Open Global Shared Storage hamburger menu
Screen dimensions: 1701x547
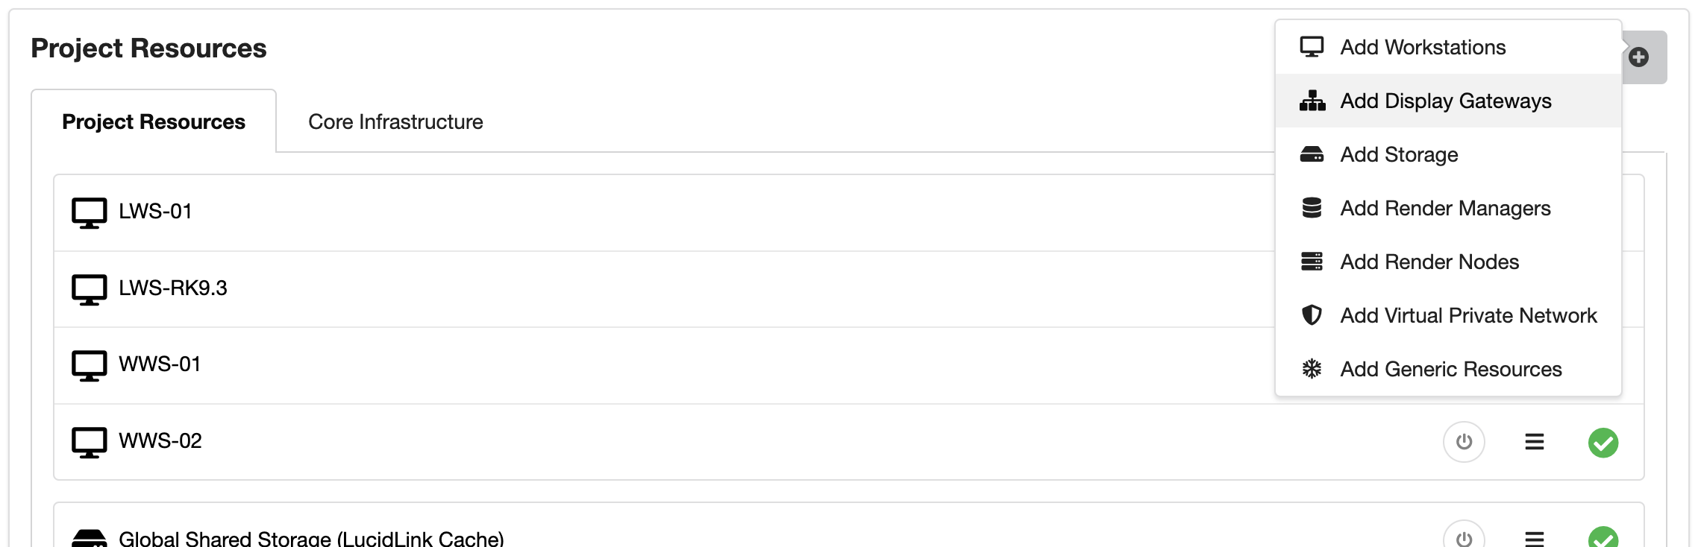pos(1534,537)
